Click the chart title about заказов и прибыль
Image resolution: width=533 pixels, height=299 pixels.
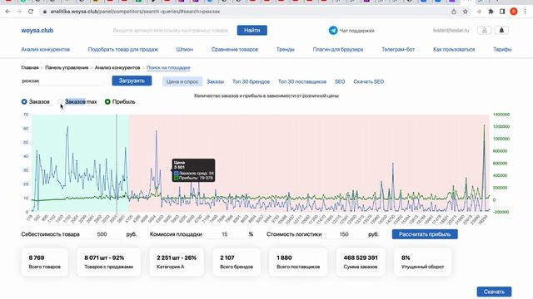pyautogui.click(x=266, y=96)
